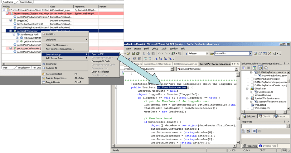
Task: Click Details... in context menu
Action: [50, 34]
